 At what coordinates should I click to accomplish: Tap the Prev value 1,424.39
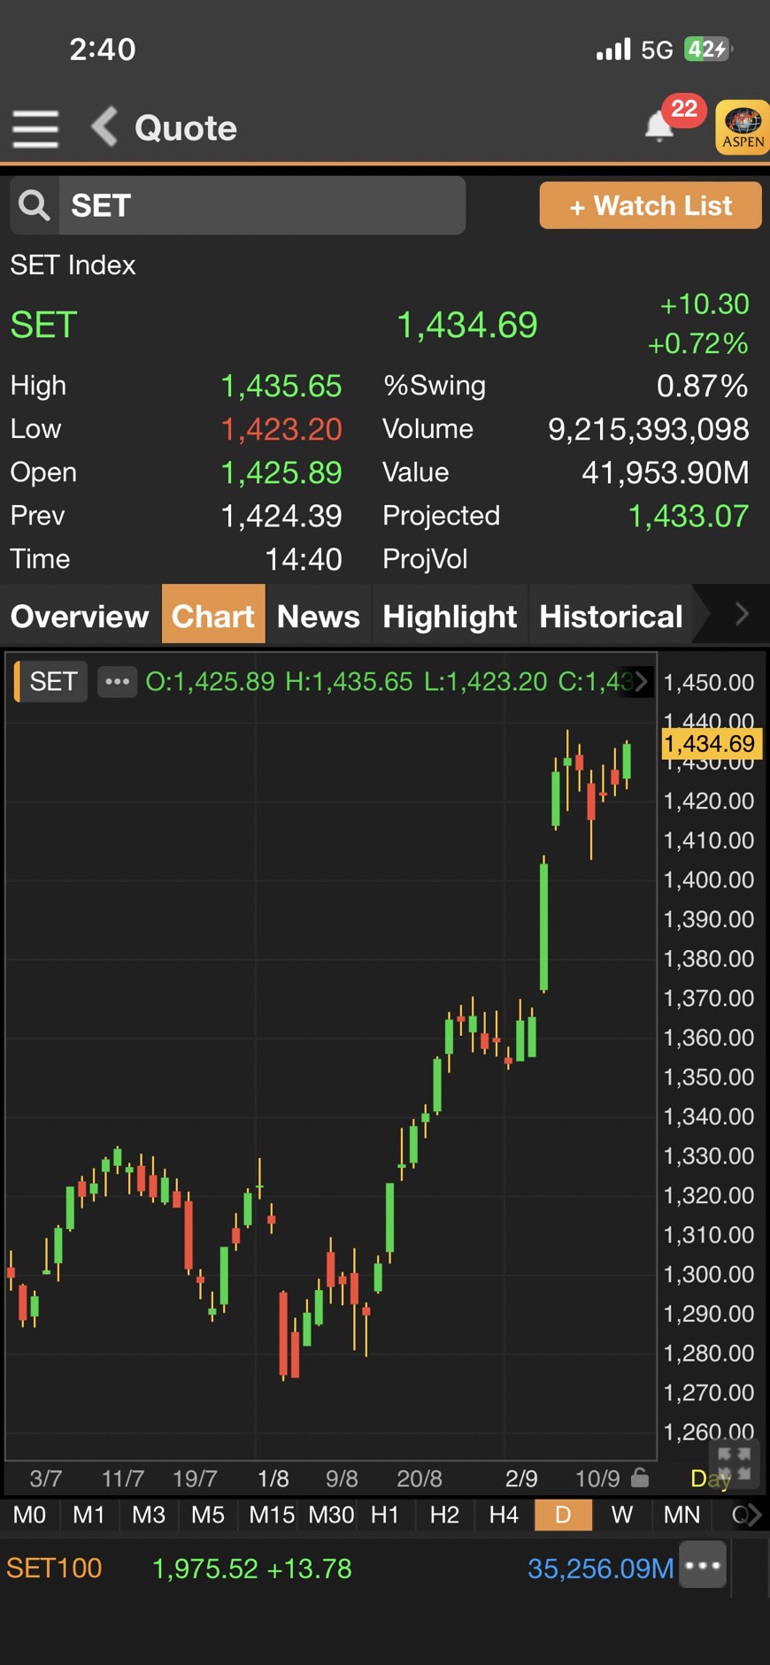[281, 516]
